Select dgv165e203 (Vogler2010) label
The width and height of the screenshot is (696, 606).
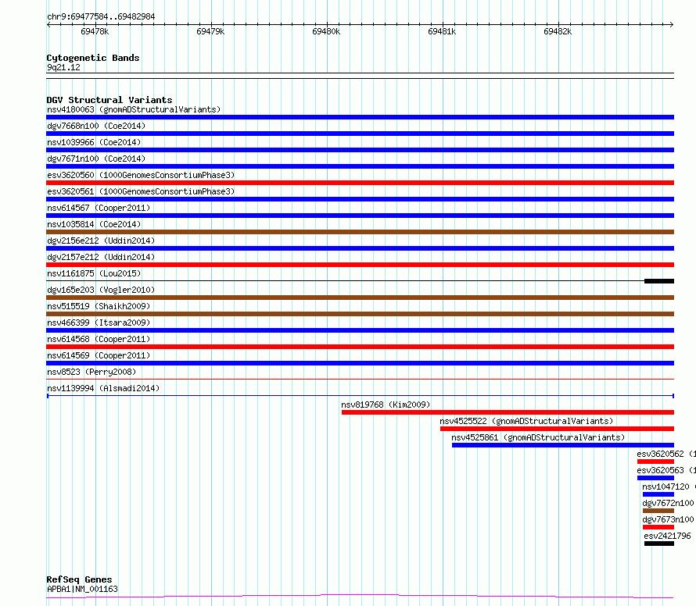click(x=101, y=290)
